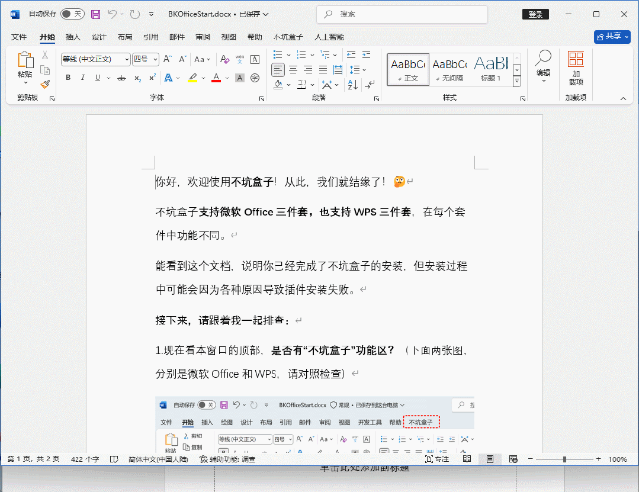
Task: Increase paragraph indent
Action: (367, 54)
